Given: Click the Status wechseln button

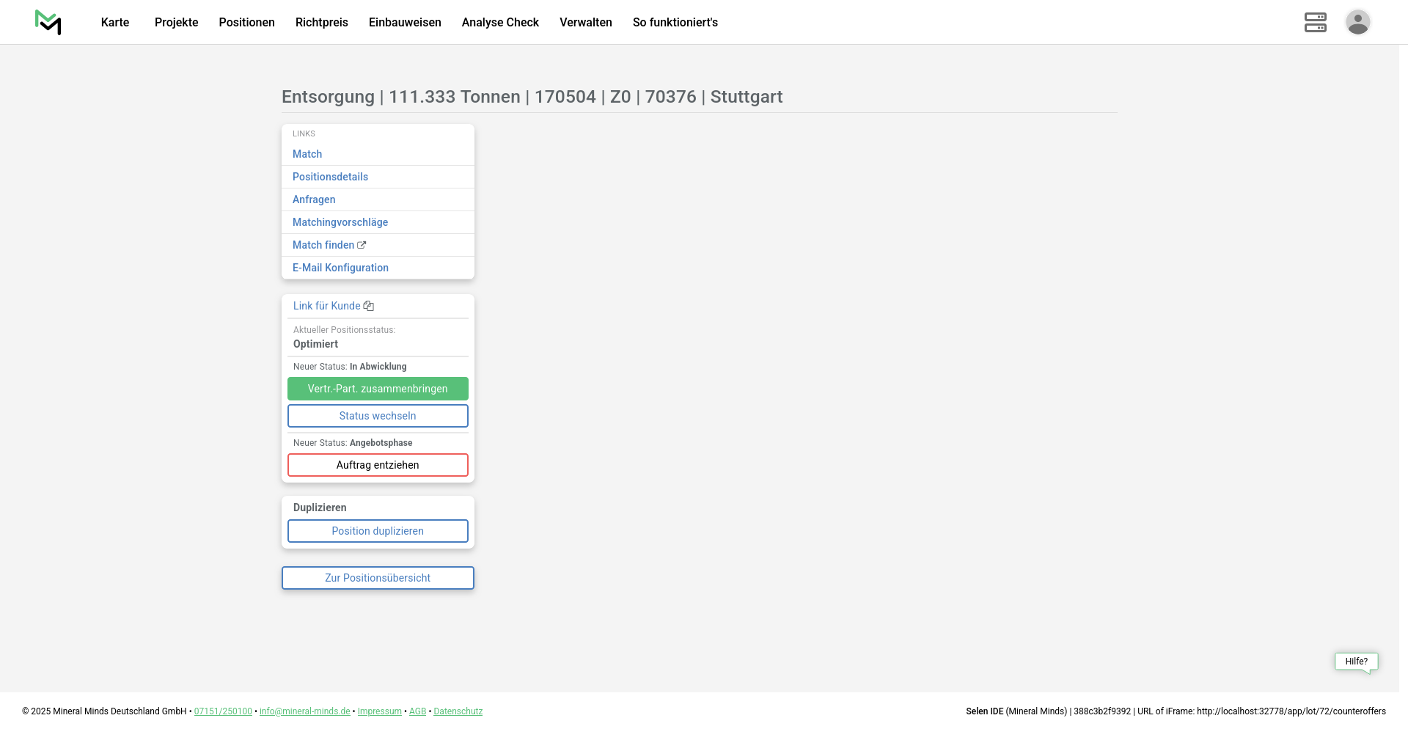Looking at the screenshot, I should [378, 416].
